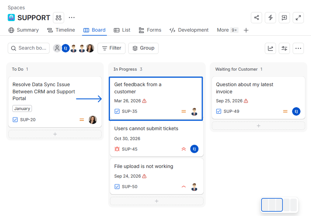Open the "Users cannot submit tickets" card title
Screen dimensions: 311x216
pos(146,129)
